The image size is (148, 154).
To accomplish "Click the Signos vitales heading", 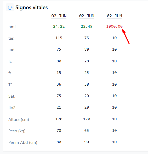I will 31,8.
